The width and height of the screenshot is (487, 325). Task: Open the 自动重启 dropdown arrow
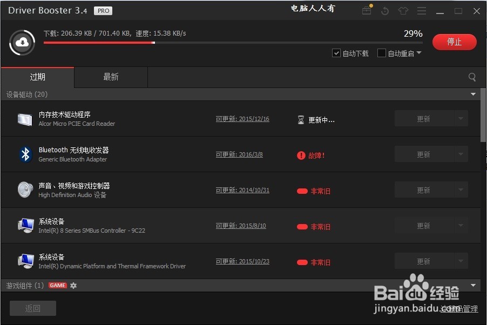tap(419, 53)
